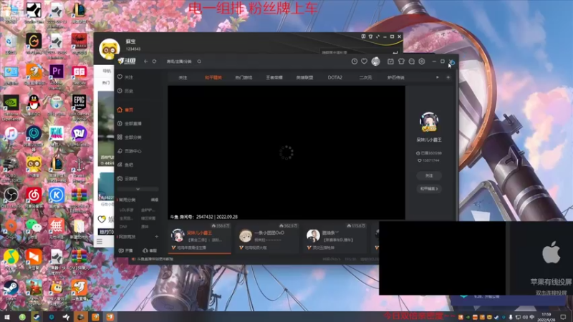Open Steam desktop icon
Viewport: 573px width, 322px height.
pos(11,288)
